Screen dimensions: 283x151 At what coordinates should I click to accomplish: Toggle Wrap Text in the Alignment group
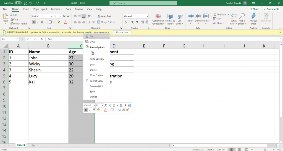point(104,16)
